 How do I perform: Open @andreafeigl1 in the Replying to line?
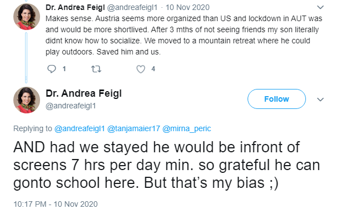tap(80, 128)
